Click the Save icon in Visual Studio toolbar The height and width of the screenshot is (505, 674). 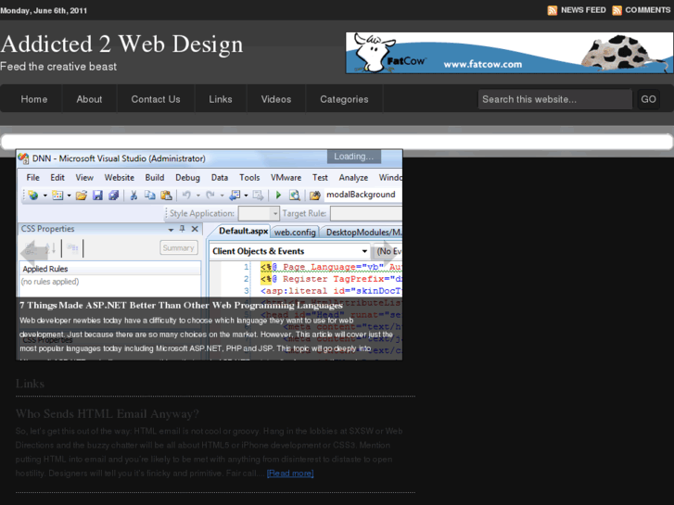[97, 196]
